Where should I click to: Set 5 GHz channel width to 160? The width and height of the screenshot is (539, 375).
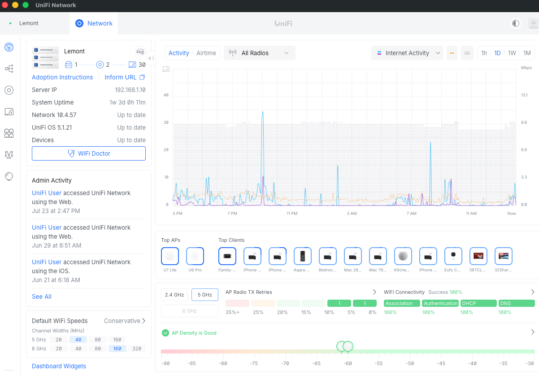tap(117, 340)
